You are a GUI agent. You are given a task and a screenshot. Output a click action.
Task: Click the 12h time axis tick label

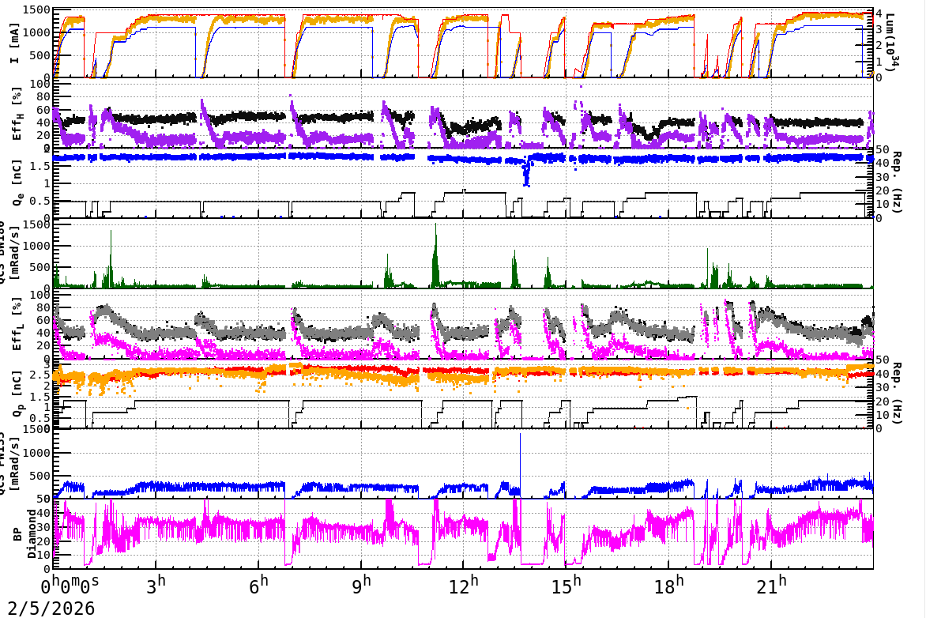pyautogui.click(x=464, y=586)
